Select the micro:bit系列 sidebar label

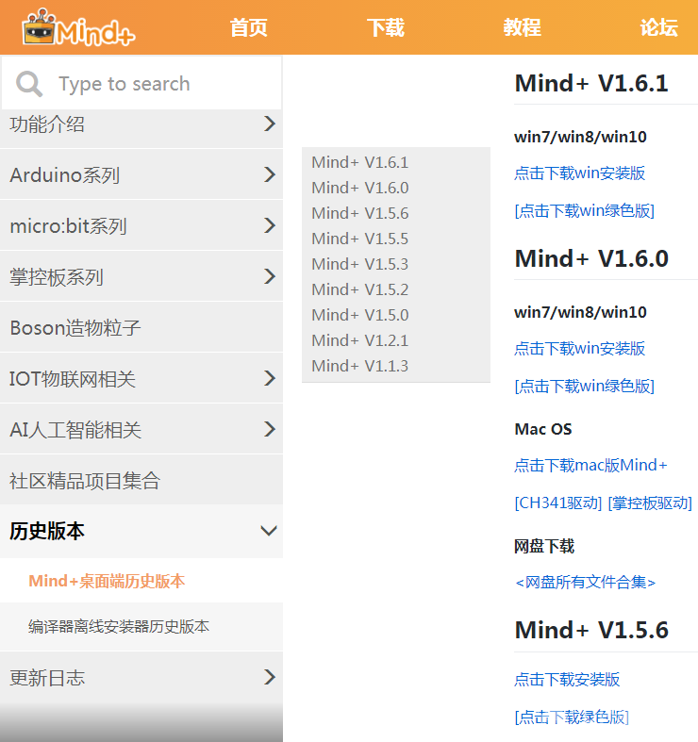68,226
